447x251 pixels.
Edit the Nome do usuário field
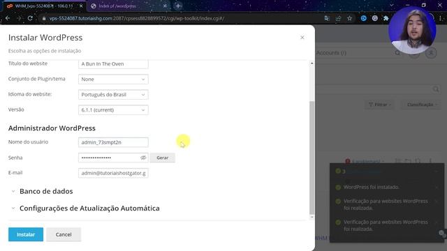113,142
